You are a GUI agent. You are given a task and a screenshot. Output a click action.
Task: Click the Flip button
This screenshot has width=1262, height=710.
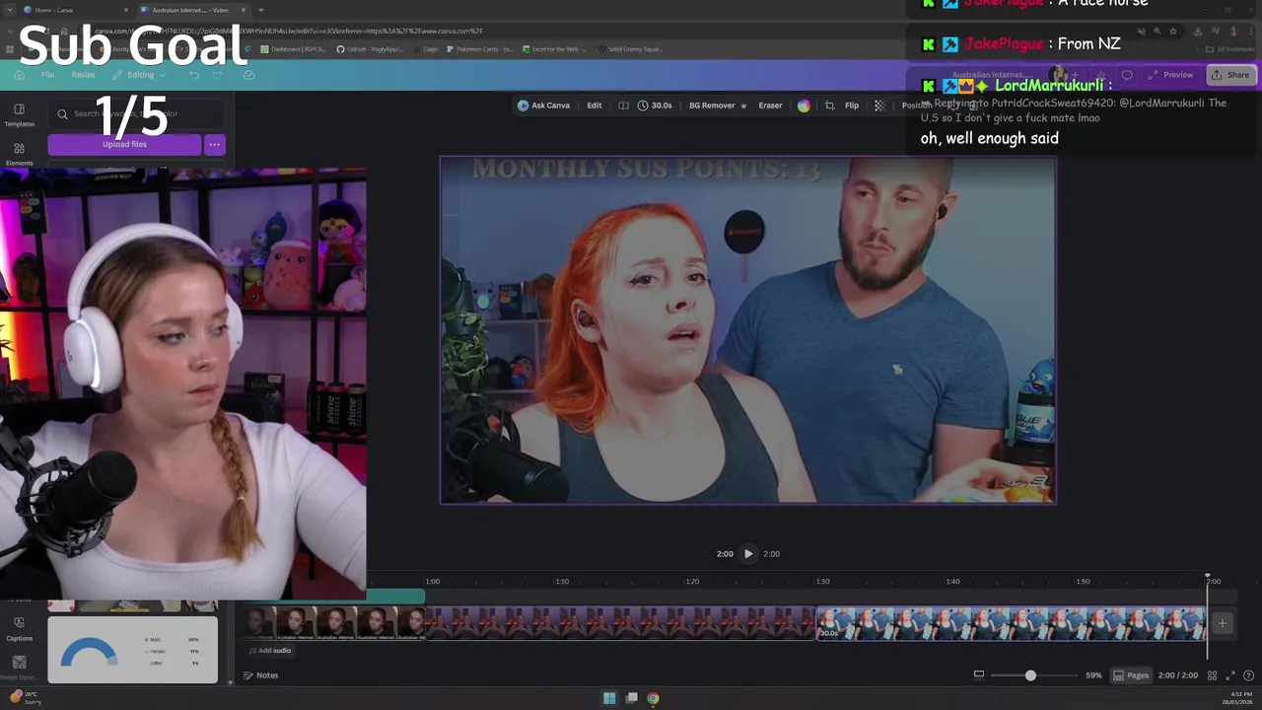tap(852, 106)
